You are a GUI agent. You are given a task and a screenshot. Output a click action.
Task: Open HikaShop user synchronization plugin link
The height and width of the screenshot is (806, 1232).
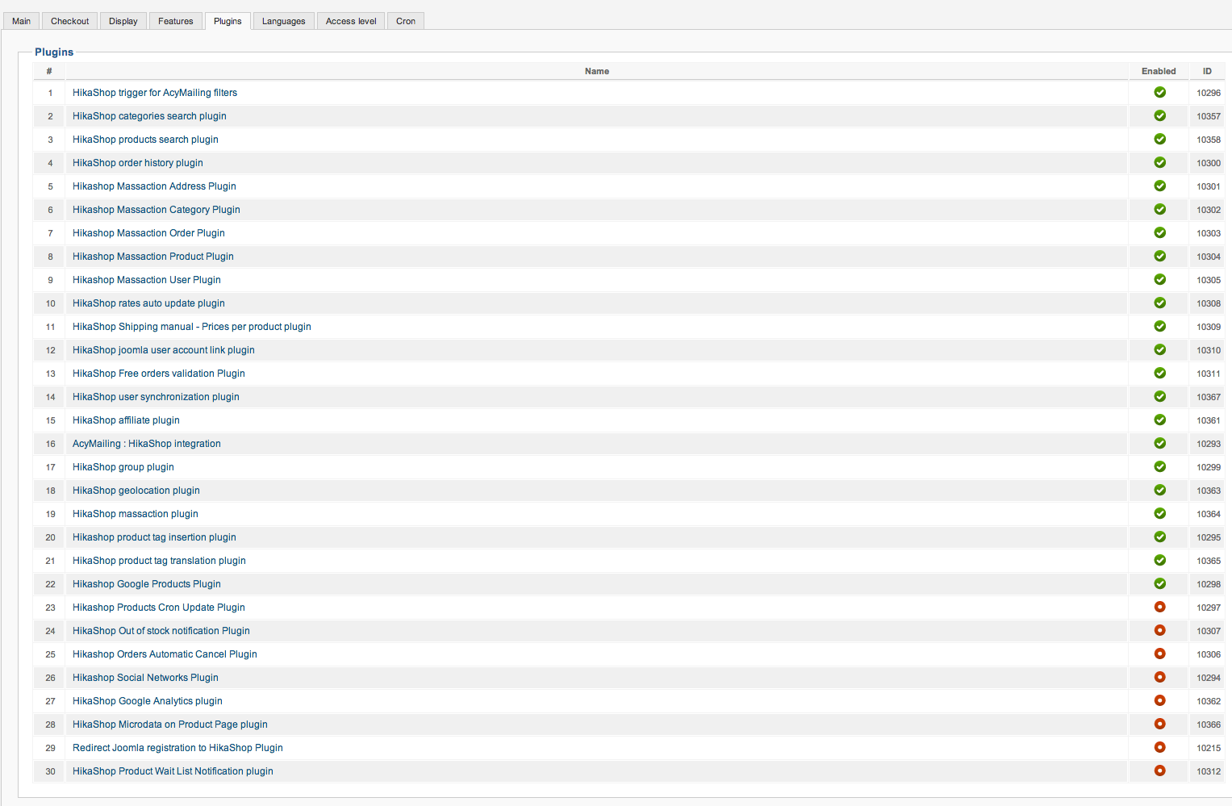pyautogui.click(x=156, y=397)
